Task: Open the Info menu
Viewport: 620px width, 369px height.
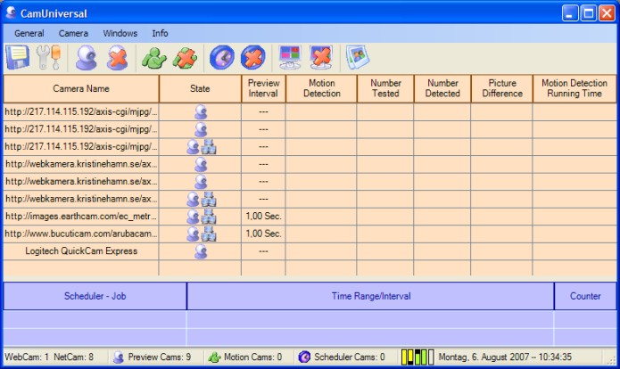Action: 160,33
